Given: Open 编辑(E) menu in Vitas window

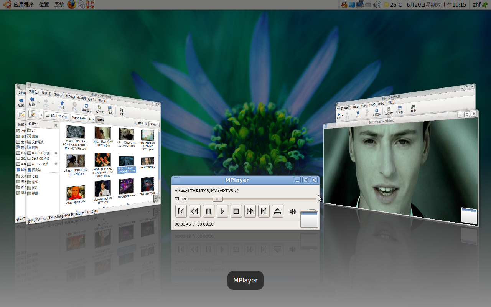Looking at the screenshot, I should tap(46, 93).
